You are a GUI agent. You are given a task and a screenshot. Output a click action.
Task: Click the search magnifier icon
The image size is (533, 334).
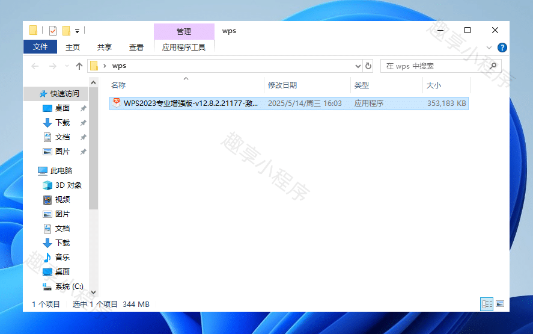click(493, 66)
